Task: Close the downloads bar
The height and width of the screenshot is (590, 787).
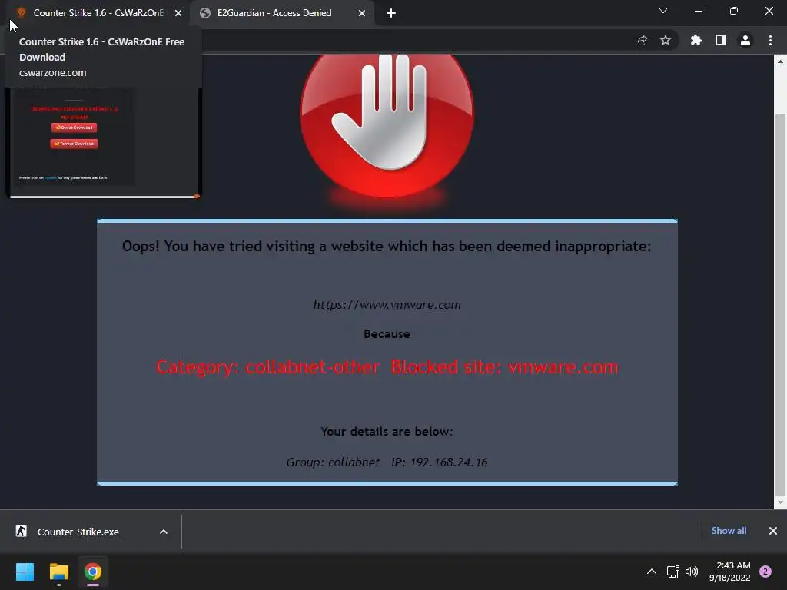Action: click(x=773, y=531)
